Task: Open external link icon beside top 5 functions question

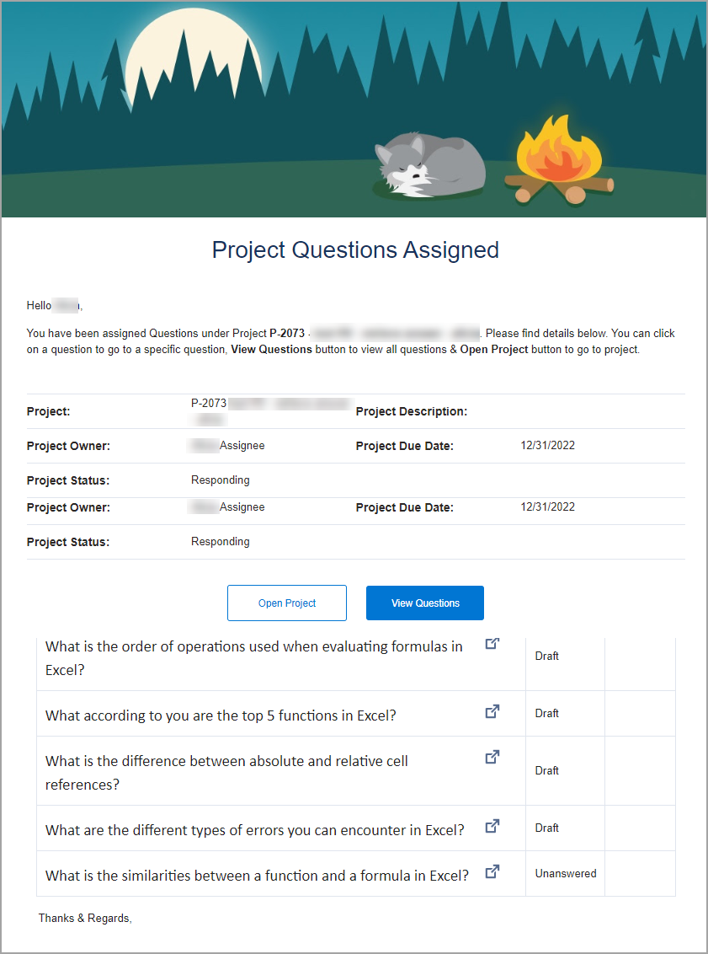Action: pyautogui.click(x=492, y=712)
